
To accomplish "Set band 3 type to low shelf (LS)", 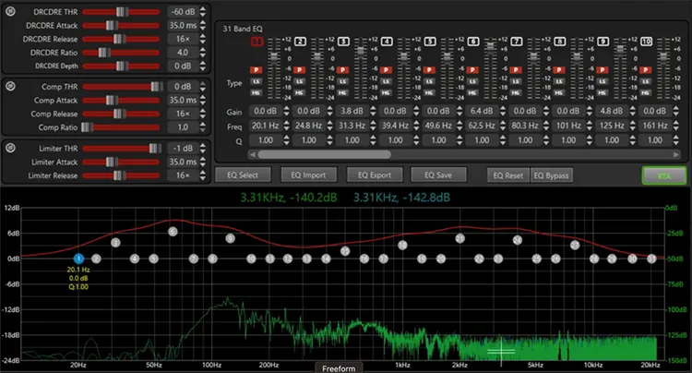I will (342, 81).
